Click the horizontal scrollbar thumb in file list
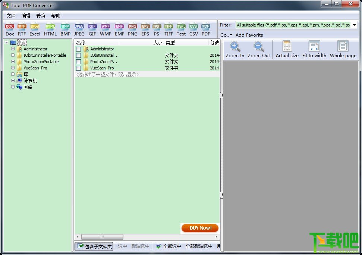The width and height of the screenshot is (362, 255). 102,237
